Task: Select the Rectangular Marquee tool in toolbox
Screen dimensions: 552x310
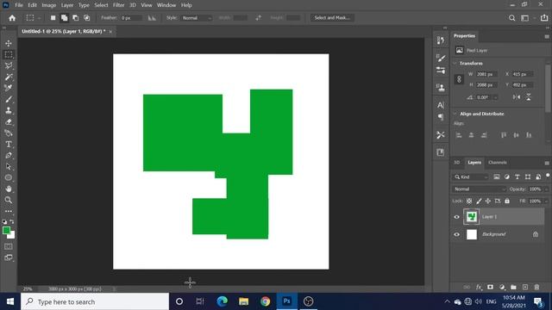Action: point(9,54)
